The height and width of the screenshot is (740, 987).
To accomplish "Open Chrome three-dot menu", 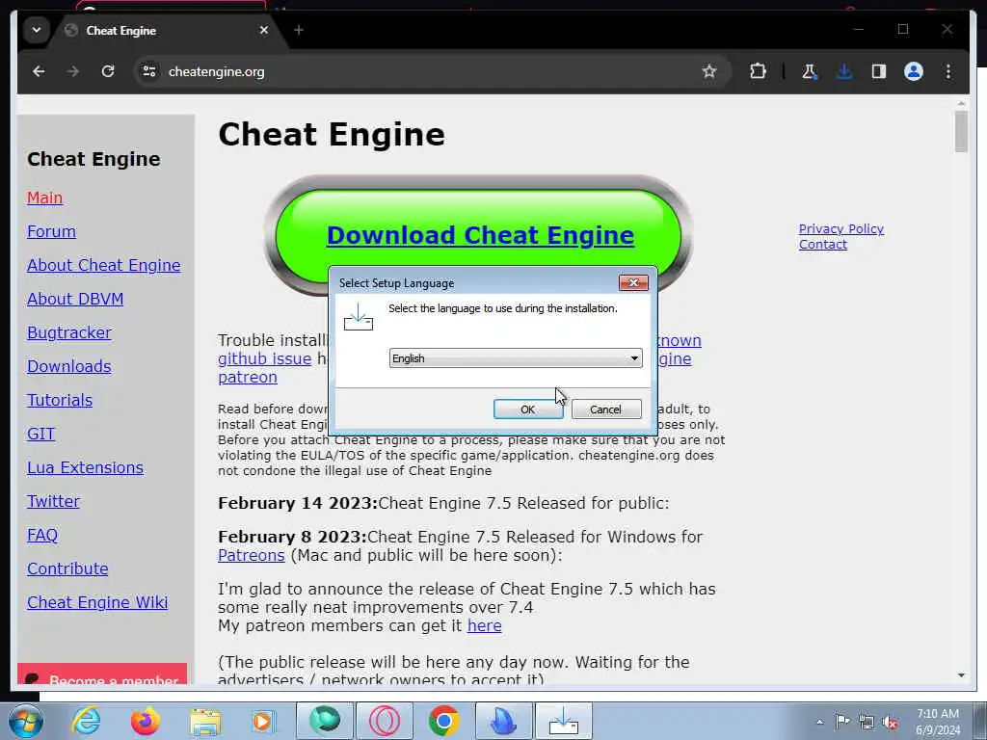I will (948, 71).
